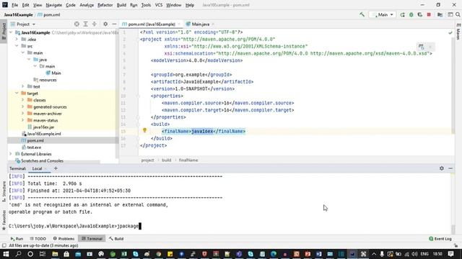
Task: Open the VCS menu
Action: 159,5
